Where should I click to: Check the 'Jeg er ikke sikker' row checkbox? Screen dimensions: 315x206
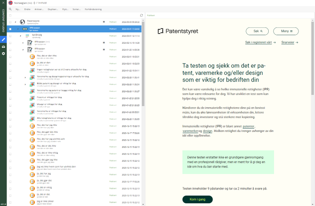10,202
